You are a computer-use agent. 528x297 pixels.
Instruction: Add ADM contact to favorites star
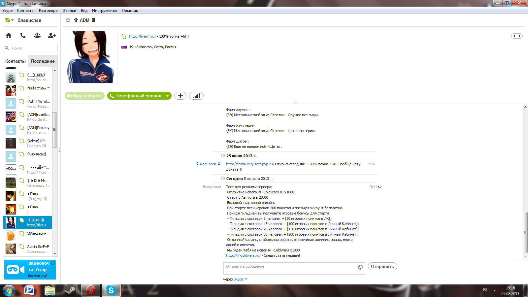tap(68, 20)
